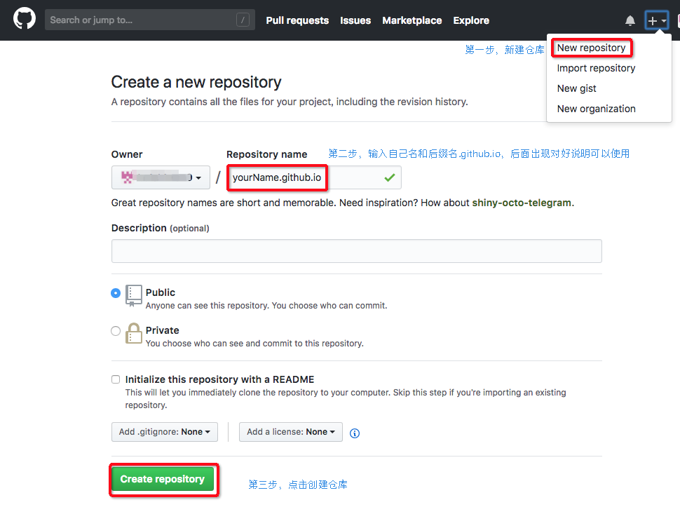The width and height of the screenshot is (680, 507).
Task: Open the Issues page
Action: (x=355, y=20)
